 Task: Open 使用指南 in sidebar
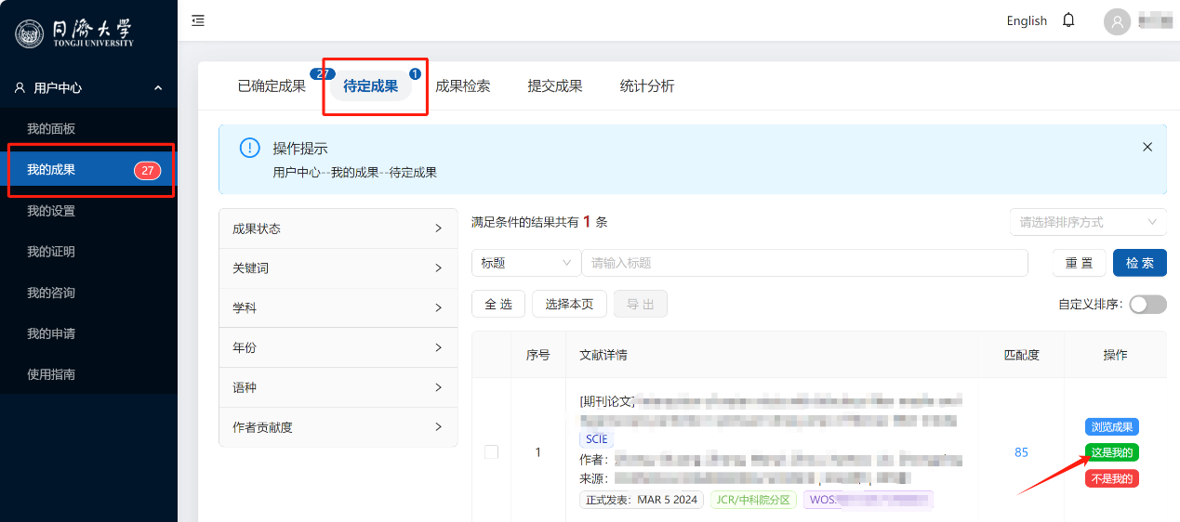88,374
